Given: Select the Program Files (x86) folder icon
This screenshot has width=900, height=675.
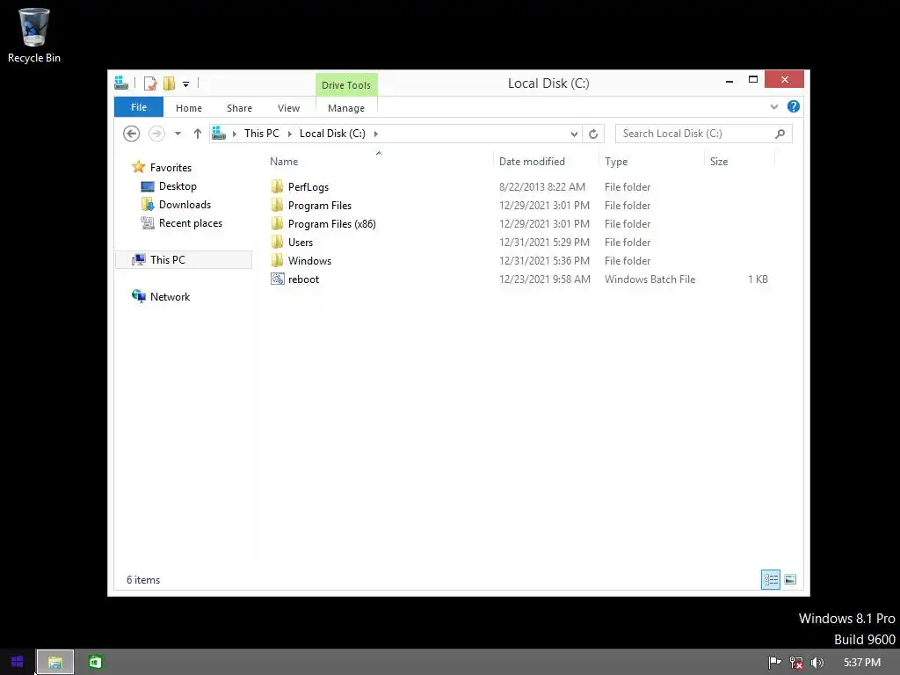Looking at the screenshot, I should pos(277,223).
